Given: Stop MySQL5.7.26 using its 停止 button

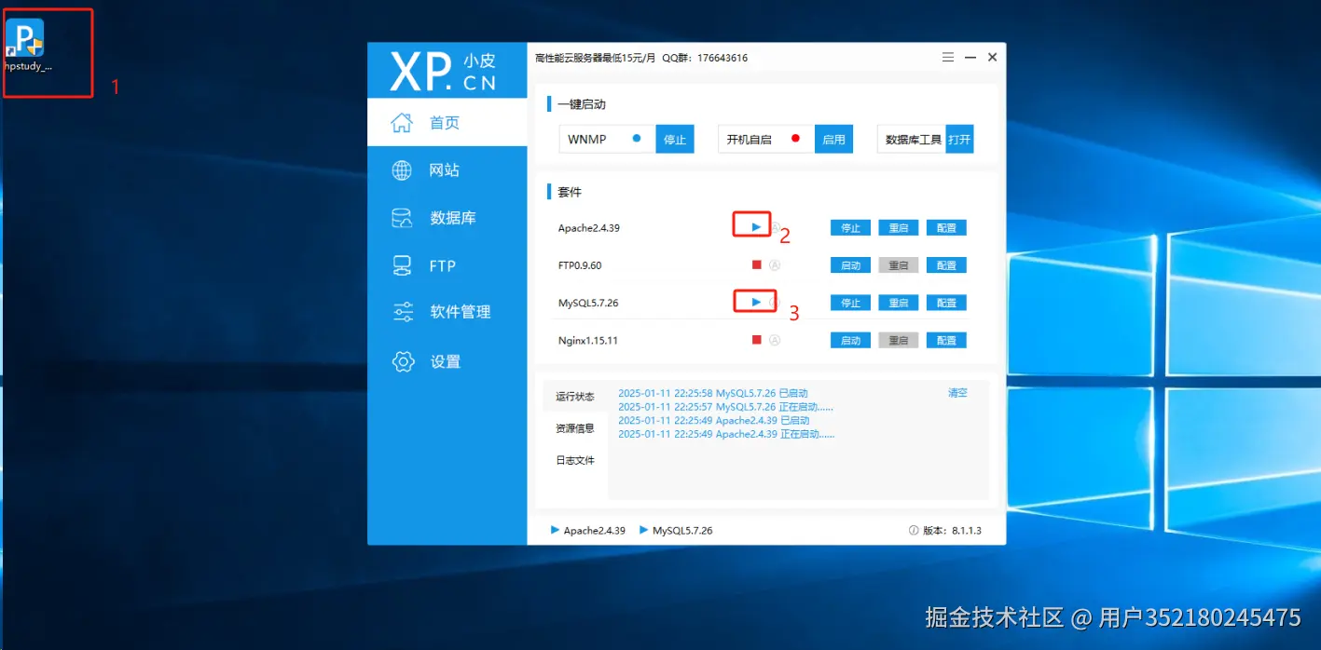Looking at the screenshot, I should [850, 303].
